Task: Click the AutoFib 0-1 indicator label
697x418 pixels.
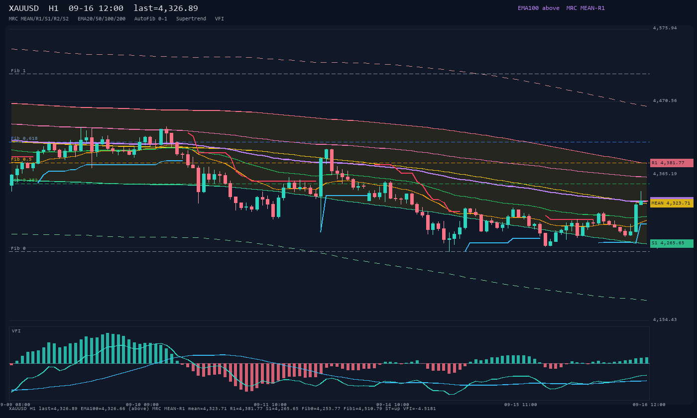Action: coord(151,19)
